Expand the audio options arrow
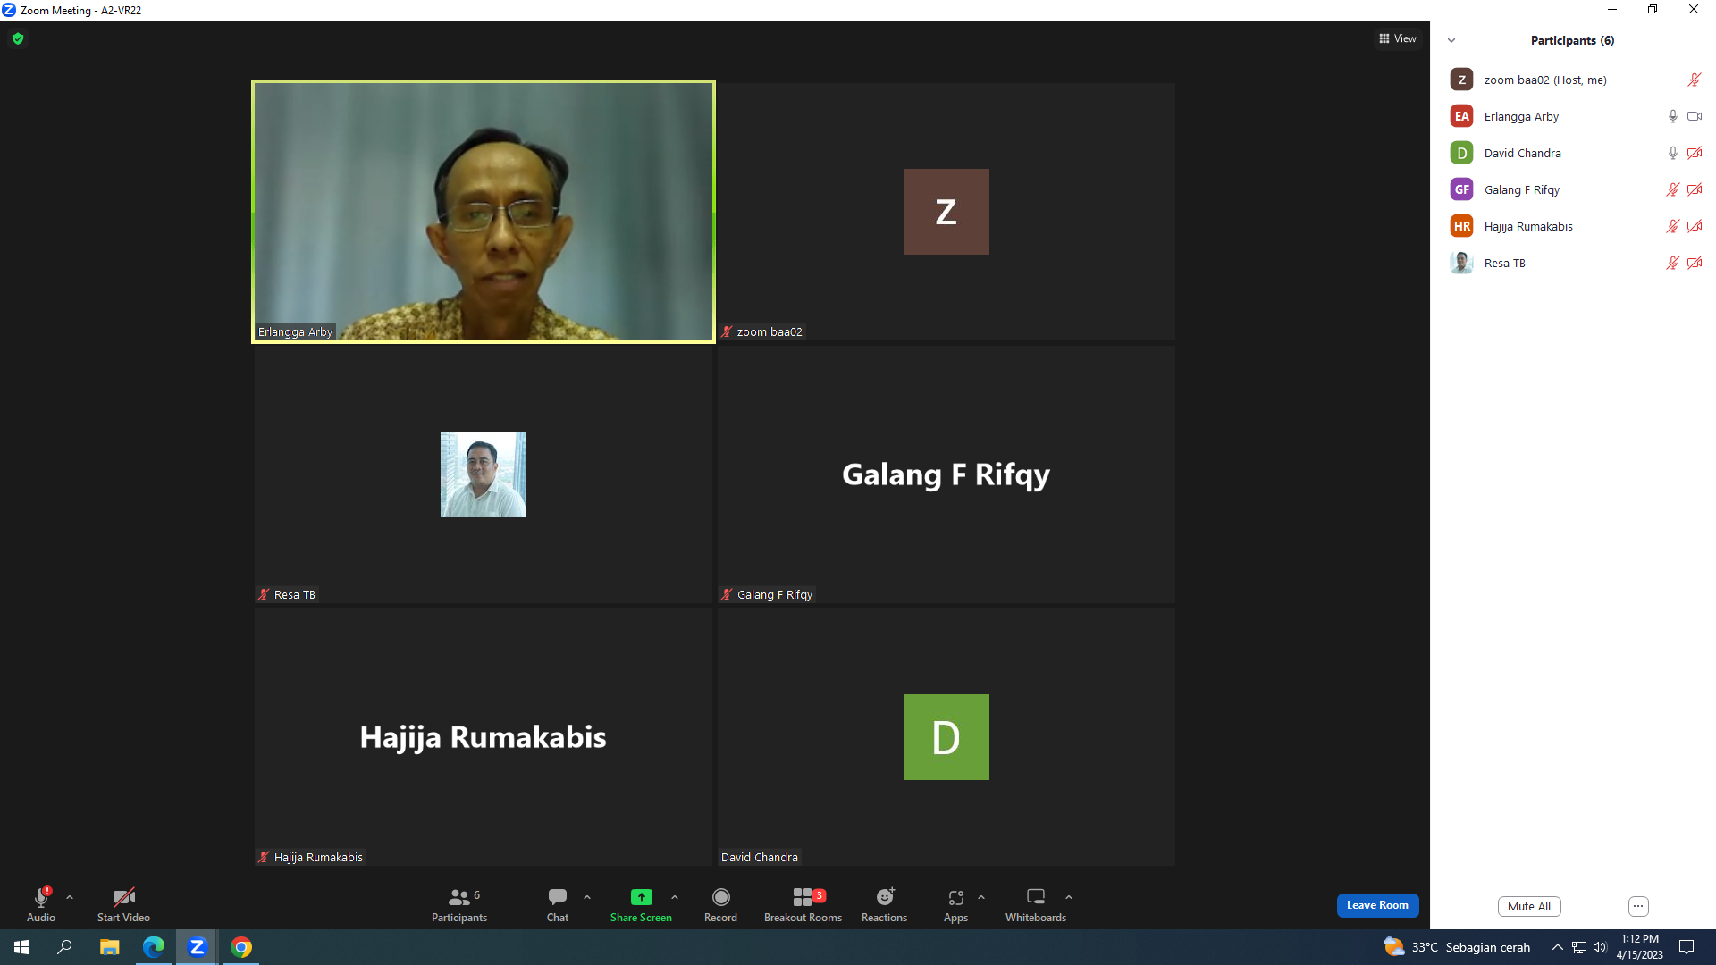This screenshot has width=1716, height=965. (70, 897)
